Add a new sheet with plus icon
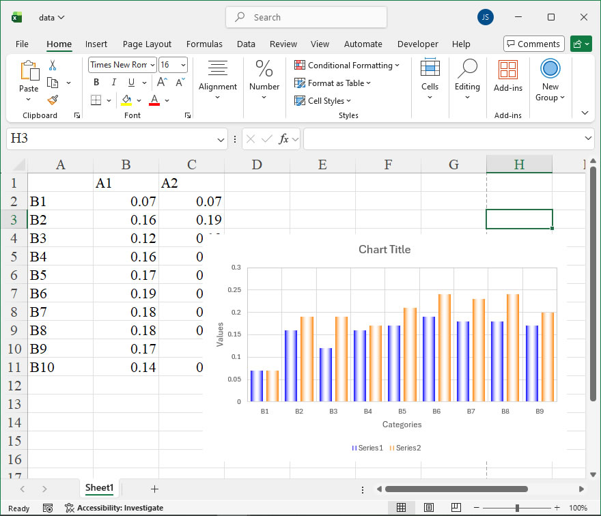The image size is (601, 516). 154,489
